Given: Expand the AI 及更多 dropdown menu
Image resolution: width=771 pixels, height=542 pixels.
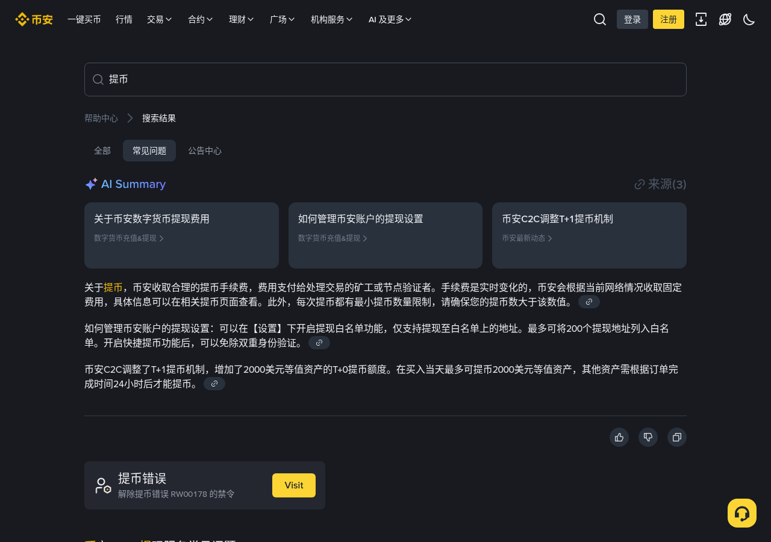Looking at the screenshot, I should pyautogui.click(x=390, y=19).
